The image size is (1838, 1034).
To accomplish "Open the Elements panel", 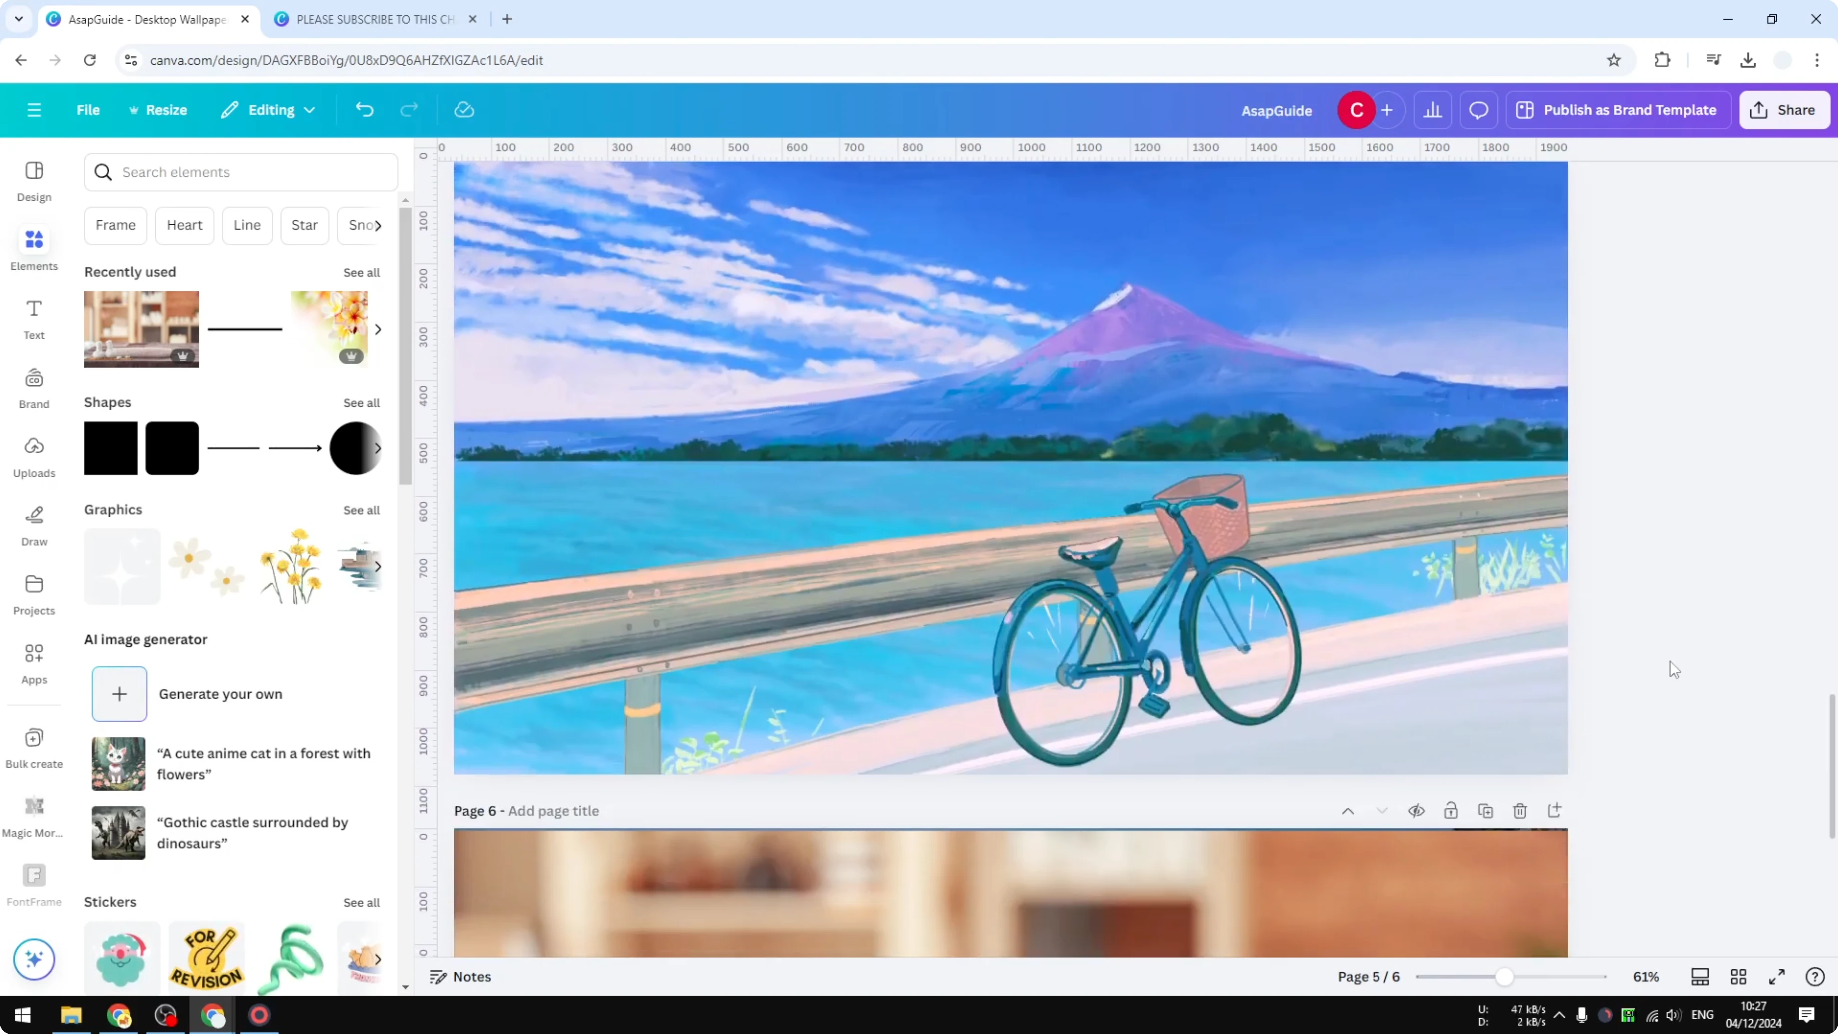I will click(x=33, y=248).
